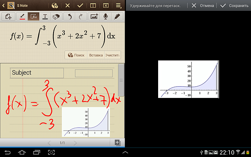Open split view layout icon
Viewport: 251px width, 157px height.
point(93,5)
